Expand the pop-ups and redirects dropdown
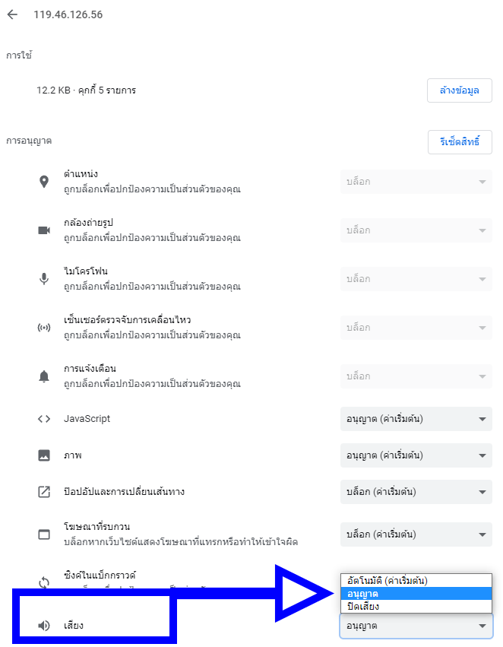Image resolution: width=503 pixels, height=647 pixels. (416, 492)
